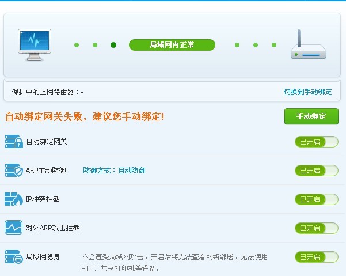Viewport: 346px width, 276px height.
Task: Click the wireless router icon
Action: (x=308, y=46)
